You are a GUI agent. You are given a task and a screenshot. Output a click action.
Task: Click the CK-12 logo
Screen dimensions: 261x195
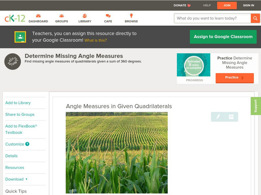(x=15, y=18)
